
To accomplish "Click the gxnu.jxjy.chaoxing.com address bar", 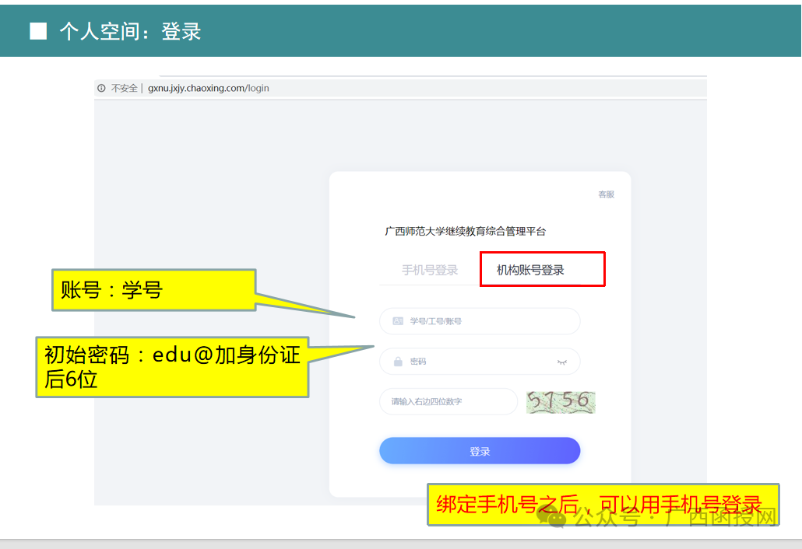I will tap(206, 88).
